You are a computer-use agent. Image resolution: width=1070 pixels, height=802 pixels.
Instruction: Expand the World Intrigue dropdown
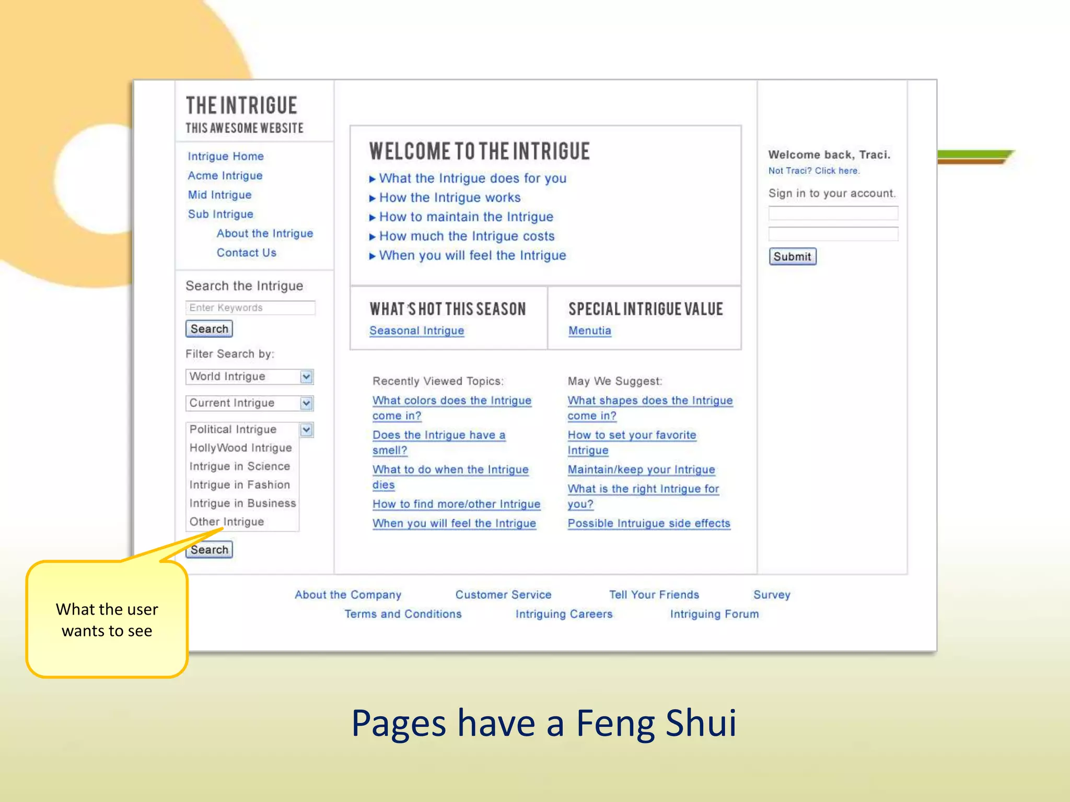[306, 376]
